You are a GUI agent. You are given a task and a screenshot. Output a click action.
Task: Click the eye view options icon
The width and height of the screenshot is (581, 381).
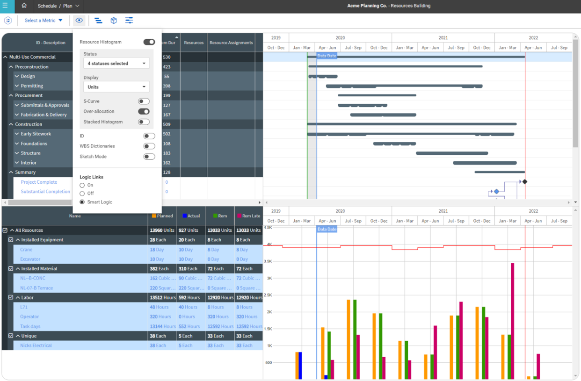79,21
